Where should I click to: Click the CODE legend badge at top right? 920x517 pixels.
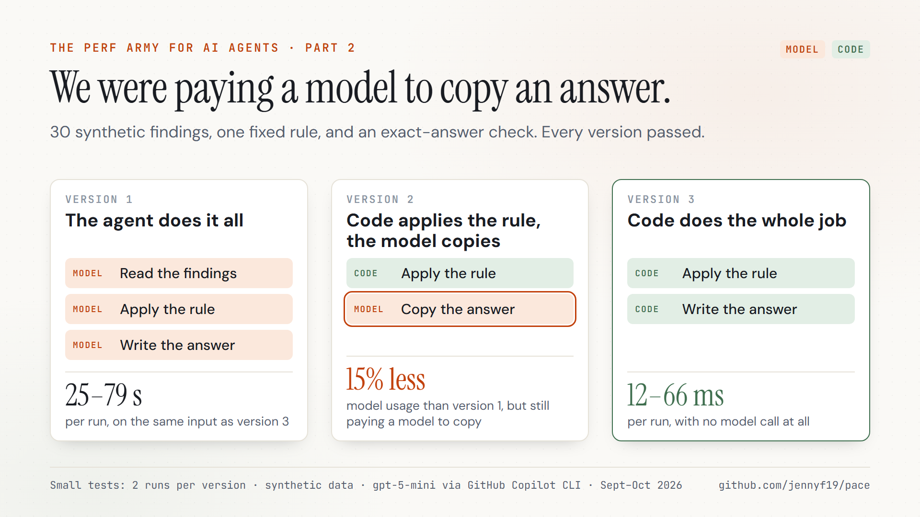(851, 49)
